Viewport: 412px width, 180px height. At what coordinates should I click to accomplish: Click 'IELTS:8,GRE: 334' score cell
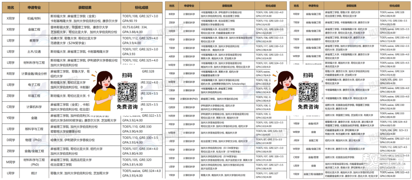[x=142, y=30]
